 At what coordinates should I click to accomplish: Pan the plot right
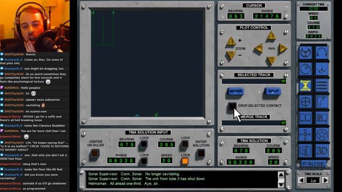click(x=283, y=48)
